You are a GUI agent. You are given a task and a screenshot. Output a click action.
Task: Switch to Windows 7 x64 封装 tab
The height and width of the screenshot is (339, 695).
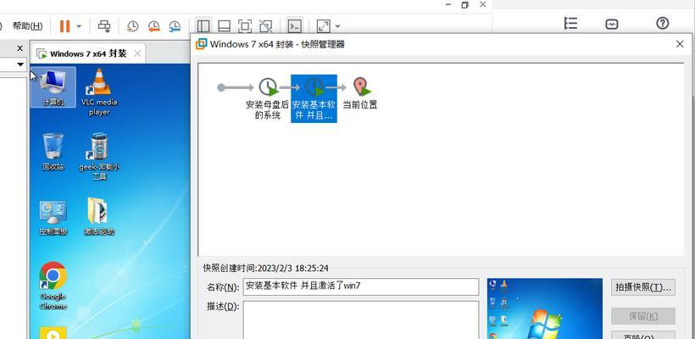click(88, 53)
